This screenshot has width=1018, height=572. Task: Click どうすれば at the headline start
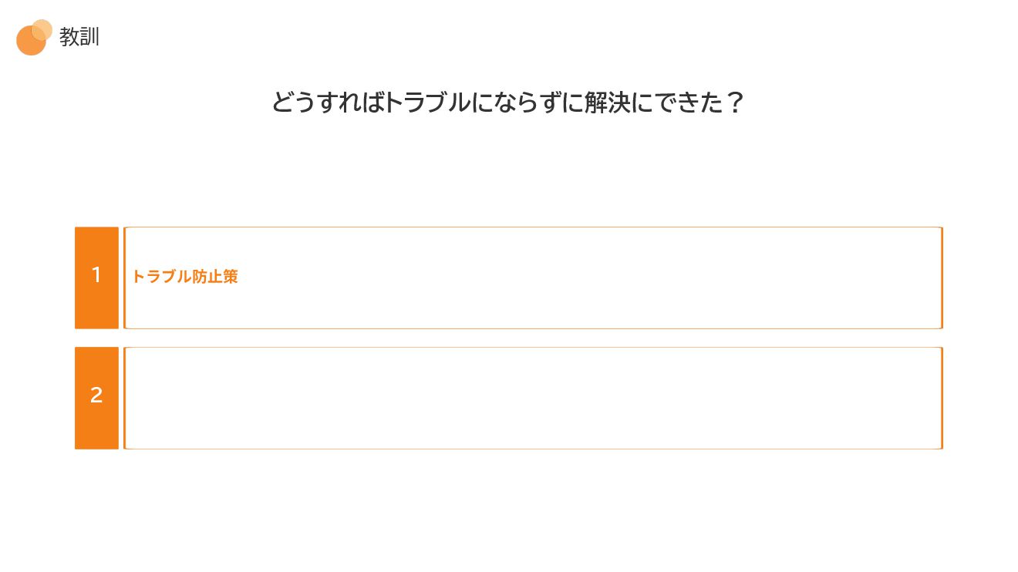pyautogui.click(x=327, y=103)
